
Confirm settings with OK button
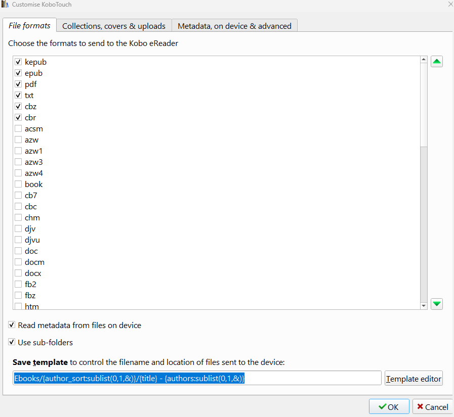click(389, 407)
